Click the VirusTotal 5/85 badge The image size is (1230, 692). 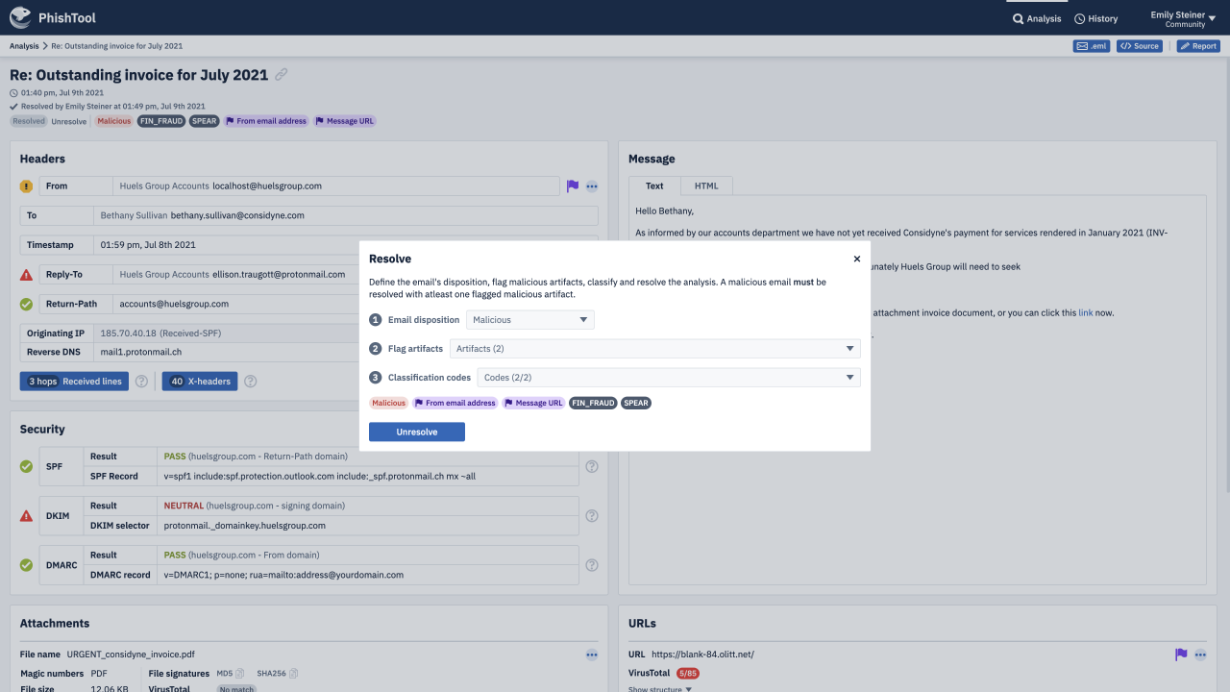pyautogui.click(x=688, y=674)
